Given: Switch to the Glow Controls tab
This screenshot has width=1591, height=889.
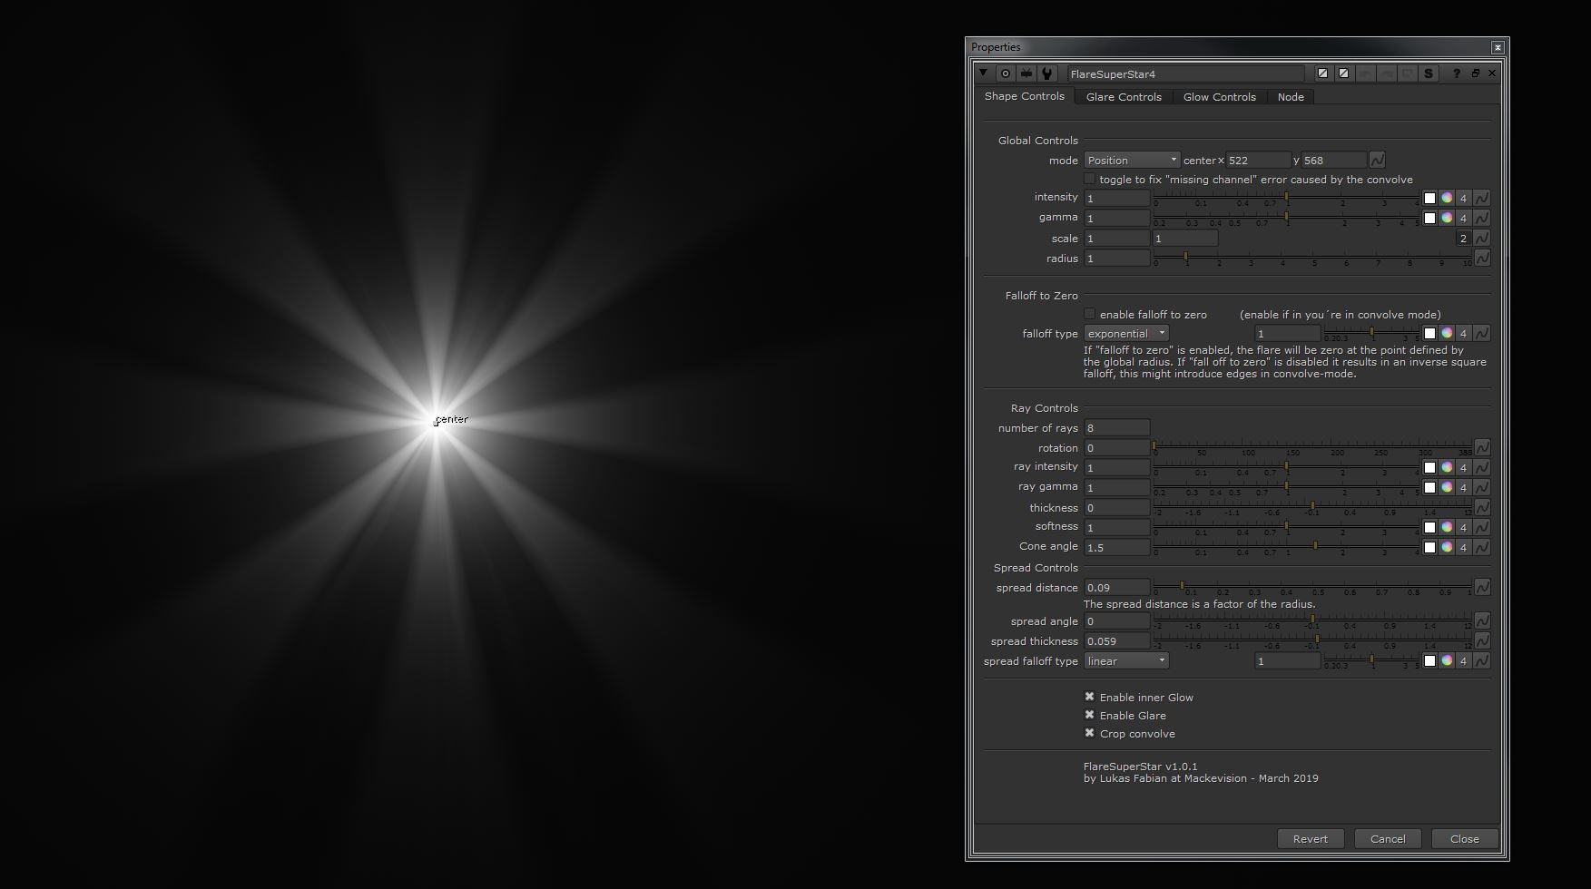Looking at the screenshot, I should click(x=1219, y=97).
